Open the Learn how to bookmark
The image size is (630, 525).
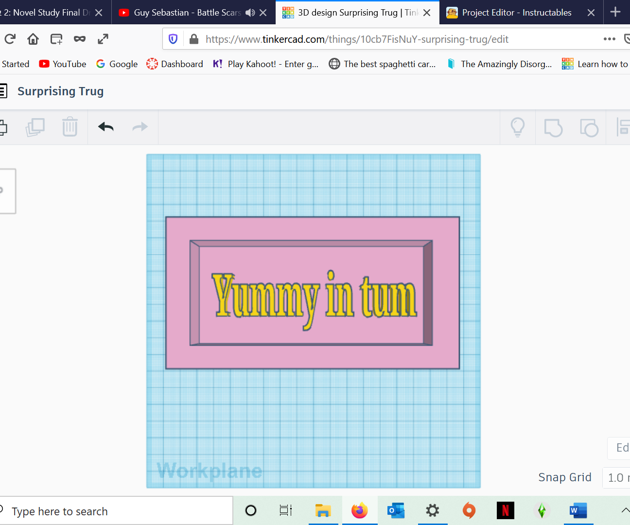tap(595, 64)
